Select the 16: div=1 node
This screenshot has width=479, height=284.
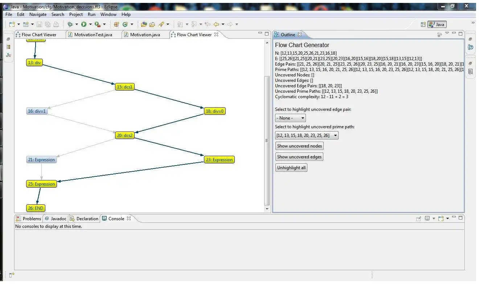point(37,111)
